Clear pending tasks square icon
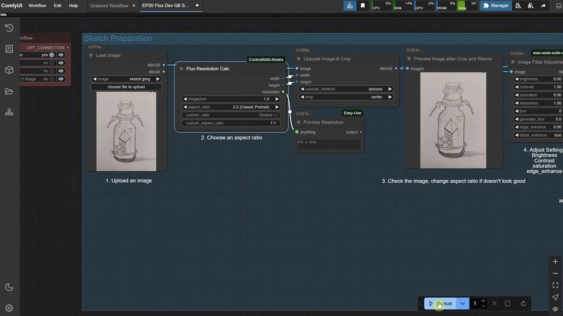This screenshot has height=316, width=563. 508,303
